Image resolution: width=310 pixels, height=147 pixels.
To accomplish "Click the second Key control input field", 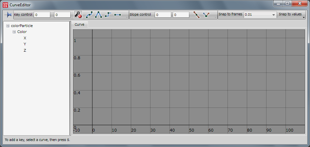I will (62, 15).
